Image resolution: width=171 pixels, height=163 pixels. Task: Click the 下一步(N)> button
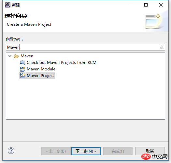86,151
